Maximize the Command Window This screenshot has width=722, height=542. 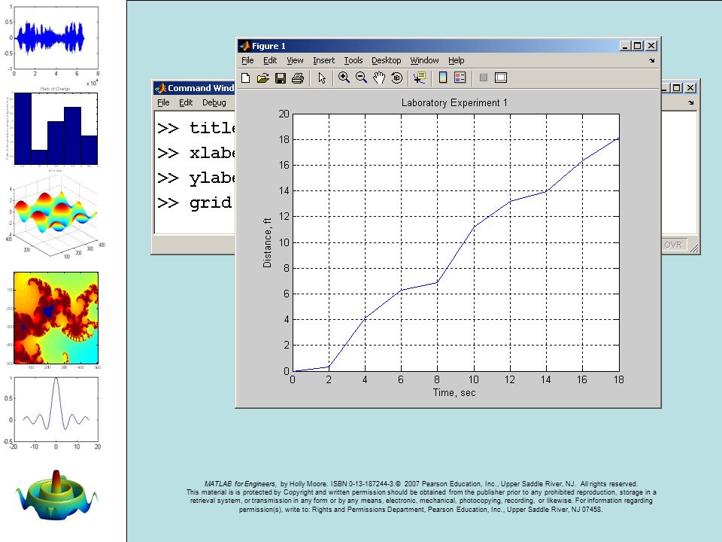tap(676, 88)
